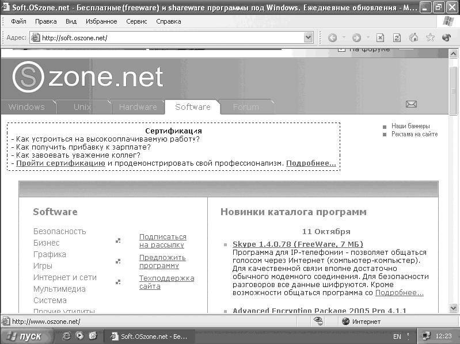The image size is (460, 344).
Task: Click the bullet icon next to Техподдержка сайта
Action: 118,282
